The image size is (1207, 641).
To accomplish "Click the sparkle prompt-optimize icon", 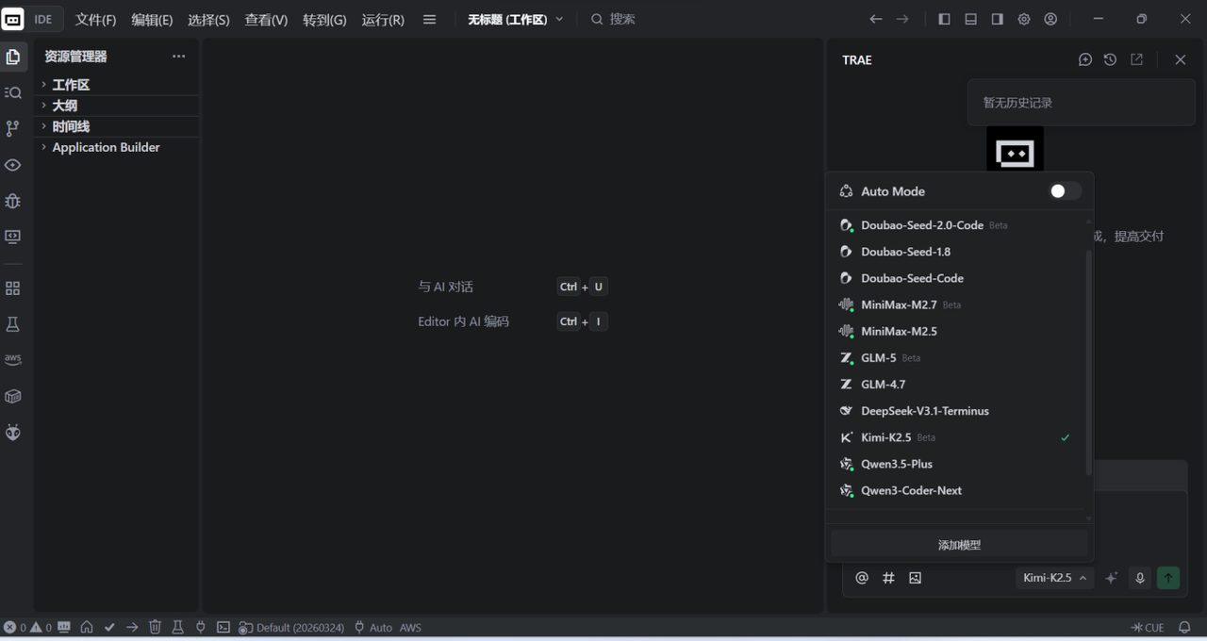I will (x=1112, y=578).
